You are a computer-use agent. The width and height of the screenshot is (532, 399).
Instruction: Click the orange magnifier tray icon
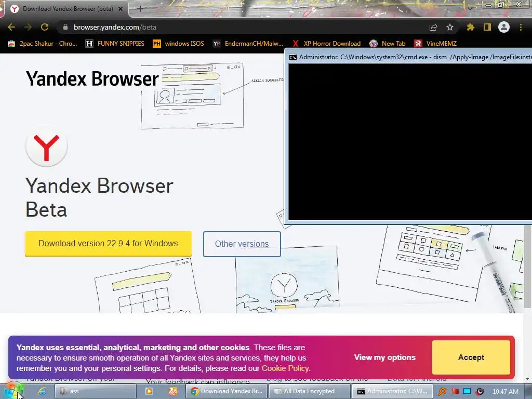(x=442, y=392)
